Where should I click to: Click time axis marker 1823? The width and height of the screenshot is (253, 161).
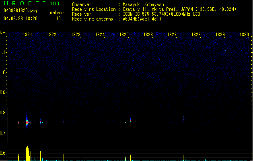pyautogui.click(x=76, y=35)
